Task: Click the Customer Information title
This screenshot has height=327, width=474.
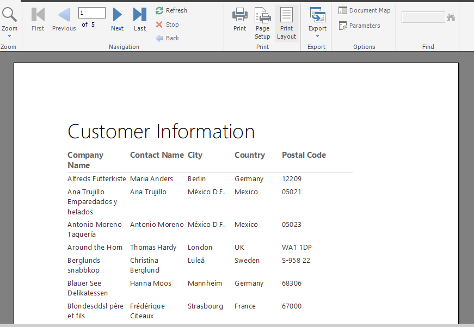Action: (161, 132)
